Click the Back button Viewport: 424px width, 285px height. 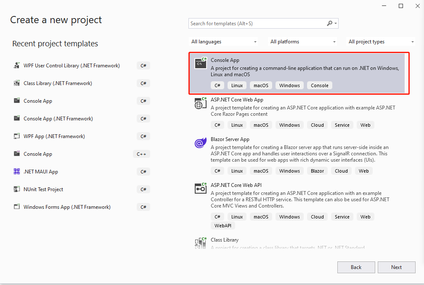[356, 267]
